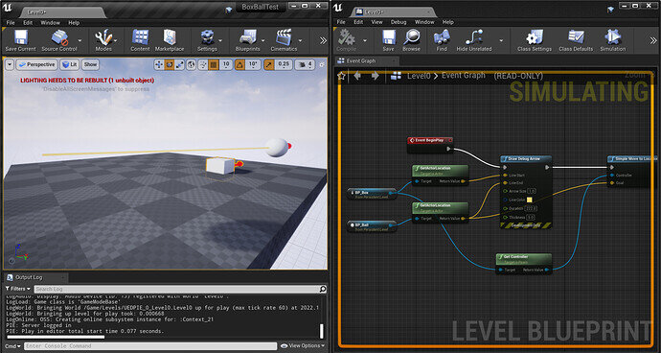Click the Line Color yellow swatch

(x=530, y=200)
